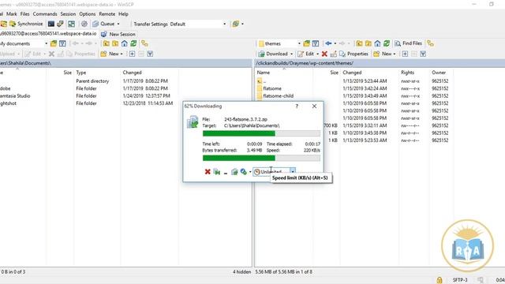Click the help question mark in Downloading dialog
Image resolution: width=505 pixels, height=284 pixels.
[297, 106]
